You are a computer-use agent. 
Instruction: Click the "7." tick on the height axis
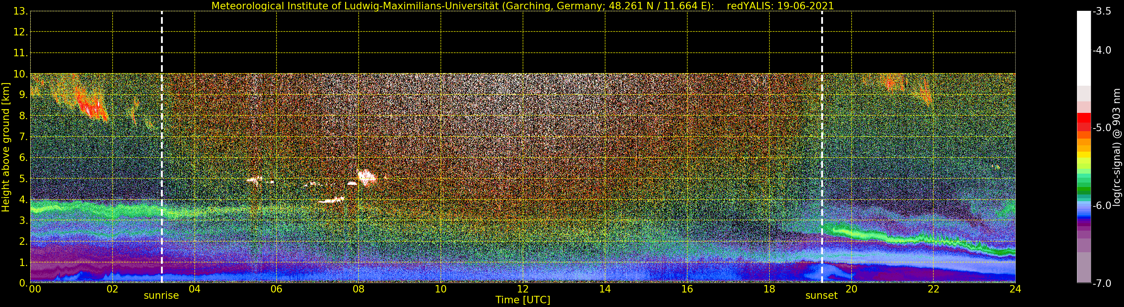(x=23, y=137)
